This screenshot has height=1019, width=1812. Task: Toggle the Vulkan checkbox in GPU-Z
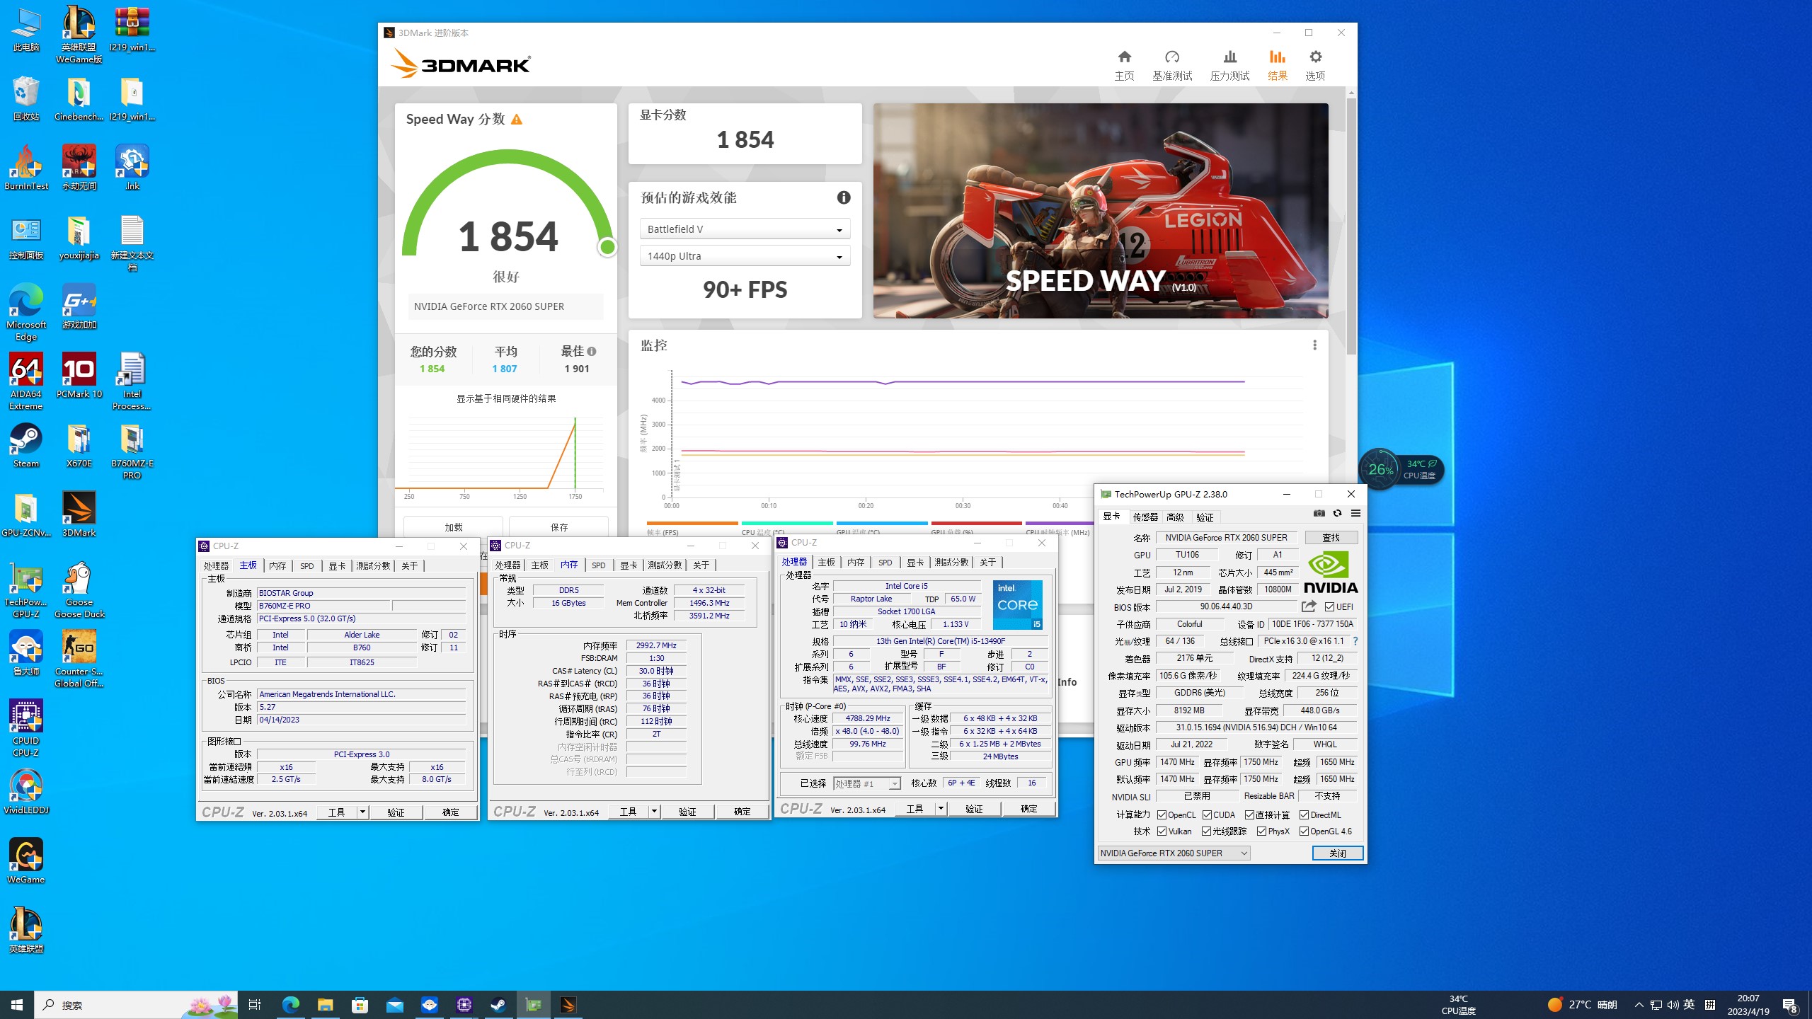[x=1162, y=831]
